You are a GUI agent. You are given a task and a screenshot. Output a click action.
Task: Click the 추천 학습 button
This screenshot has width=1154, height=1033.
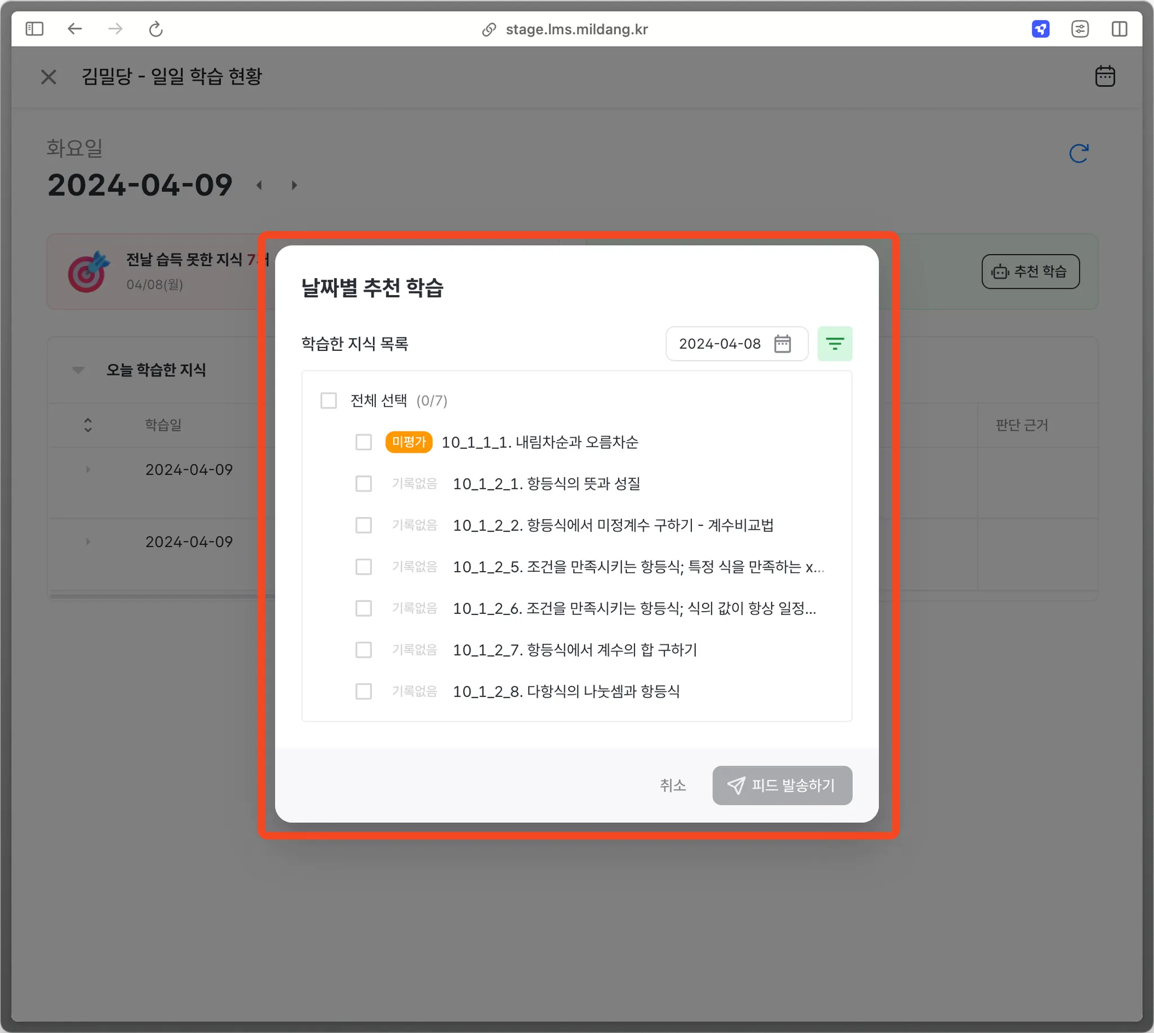click(1029, 271)
